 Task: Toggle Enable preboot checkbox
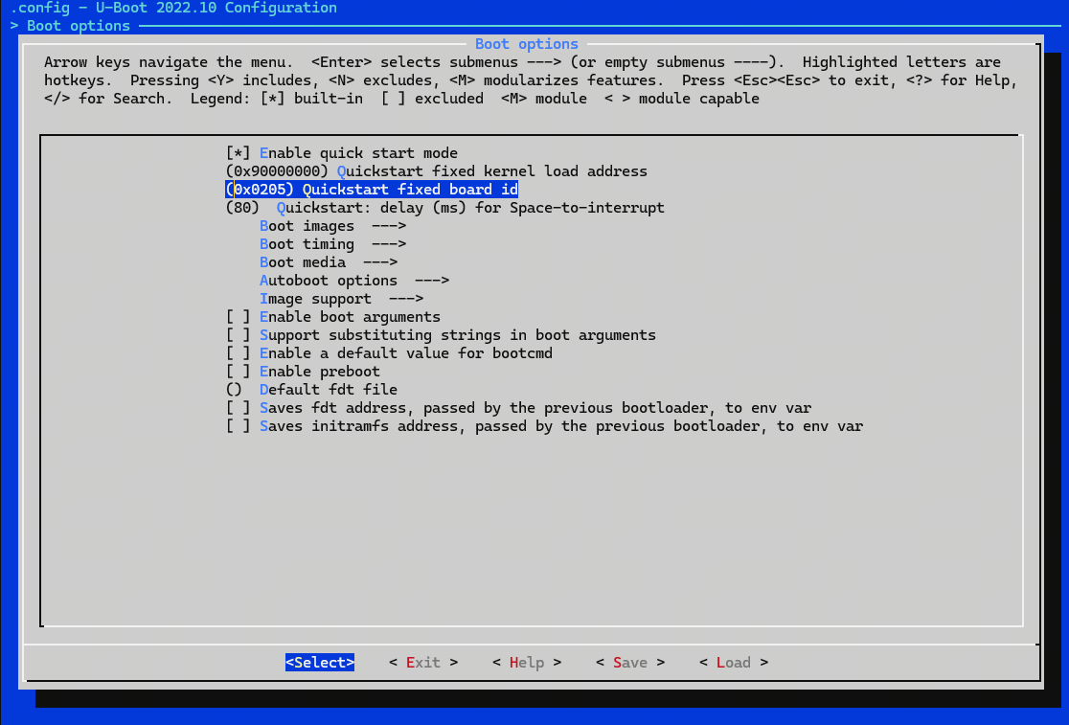click(303, 372)
